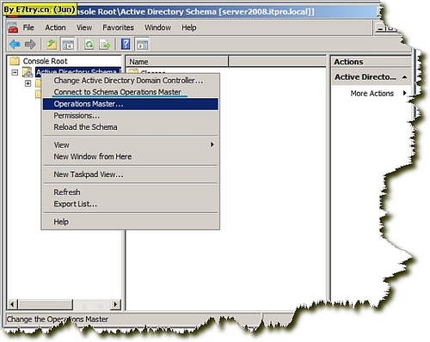Viewport: 430px width, 342px height.
Task: Open the Favorites menu
Action: tap(118, 27)
